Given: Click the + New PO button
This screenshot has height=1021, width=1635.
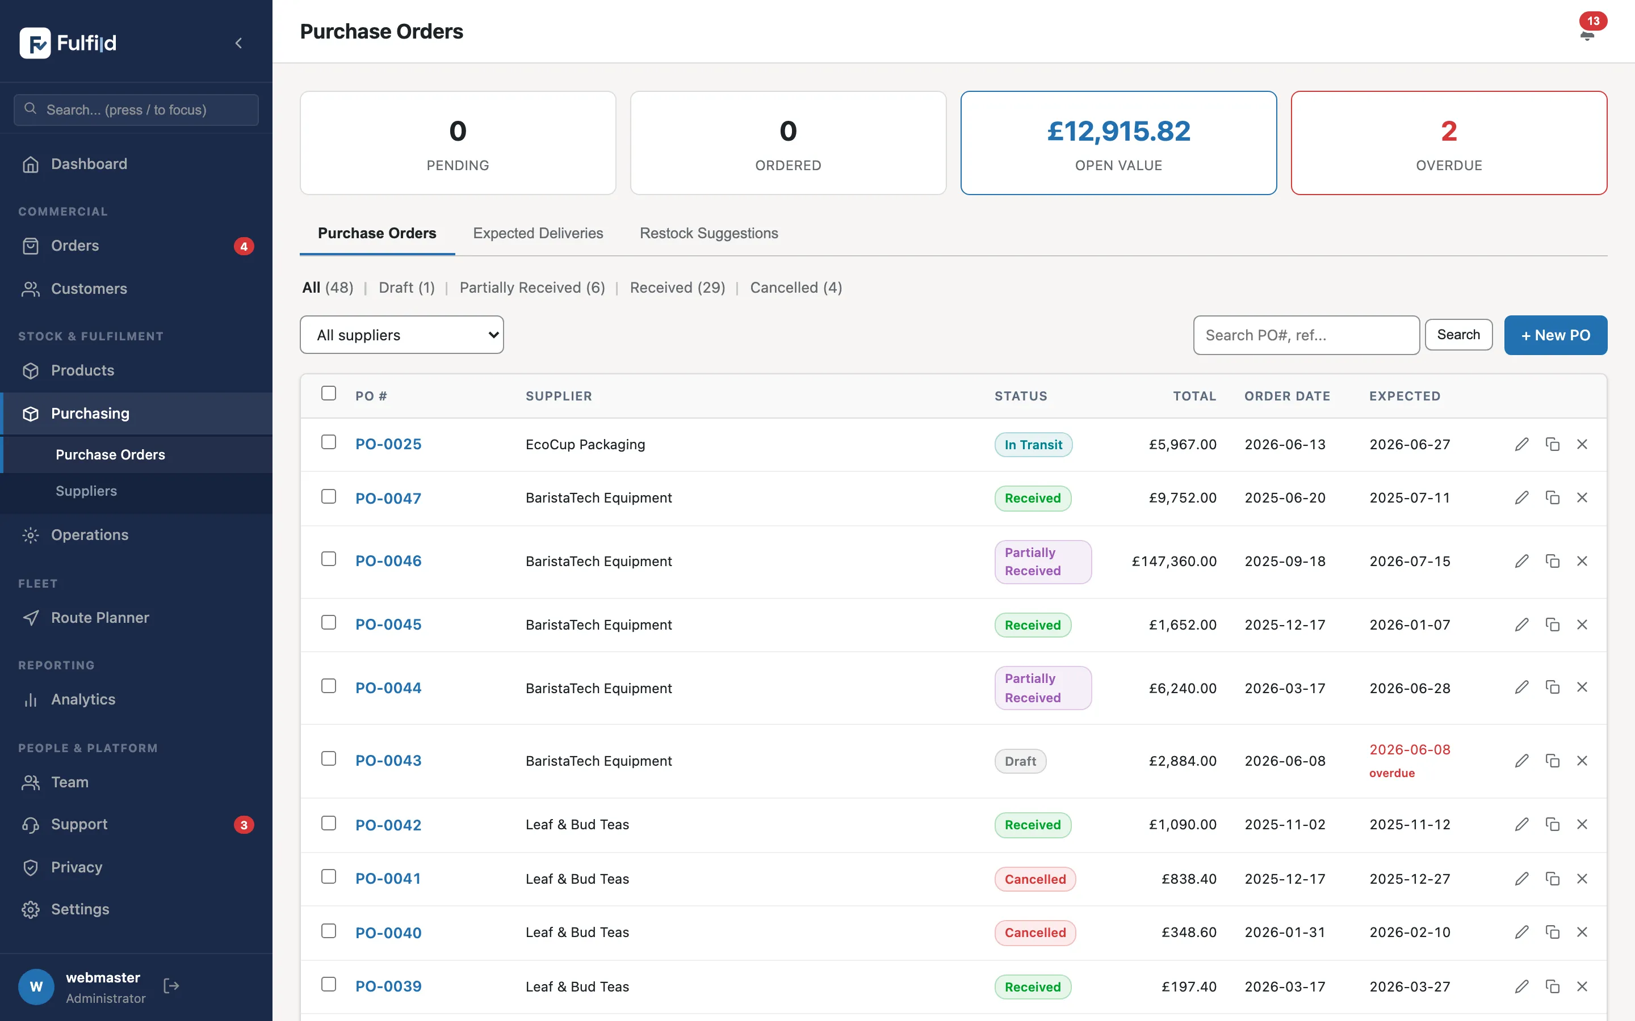Looking at the screenshot, I should pyautogui.click(x=1556, y=335).
